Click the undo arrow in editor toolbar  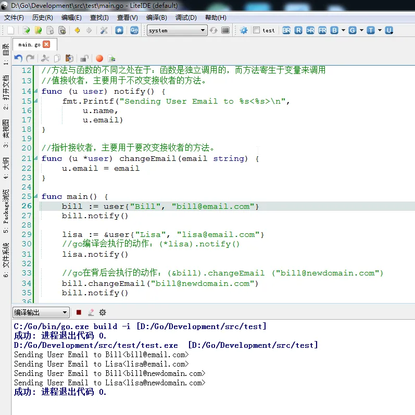coord(18,58)
